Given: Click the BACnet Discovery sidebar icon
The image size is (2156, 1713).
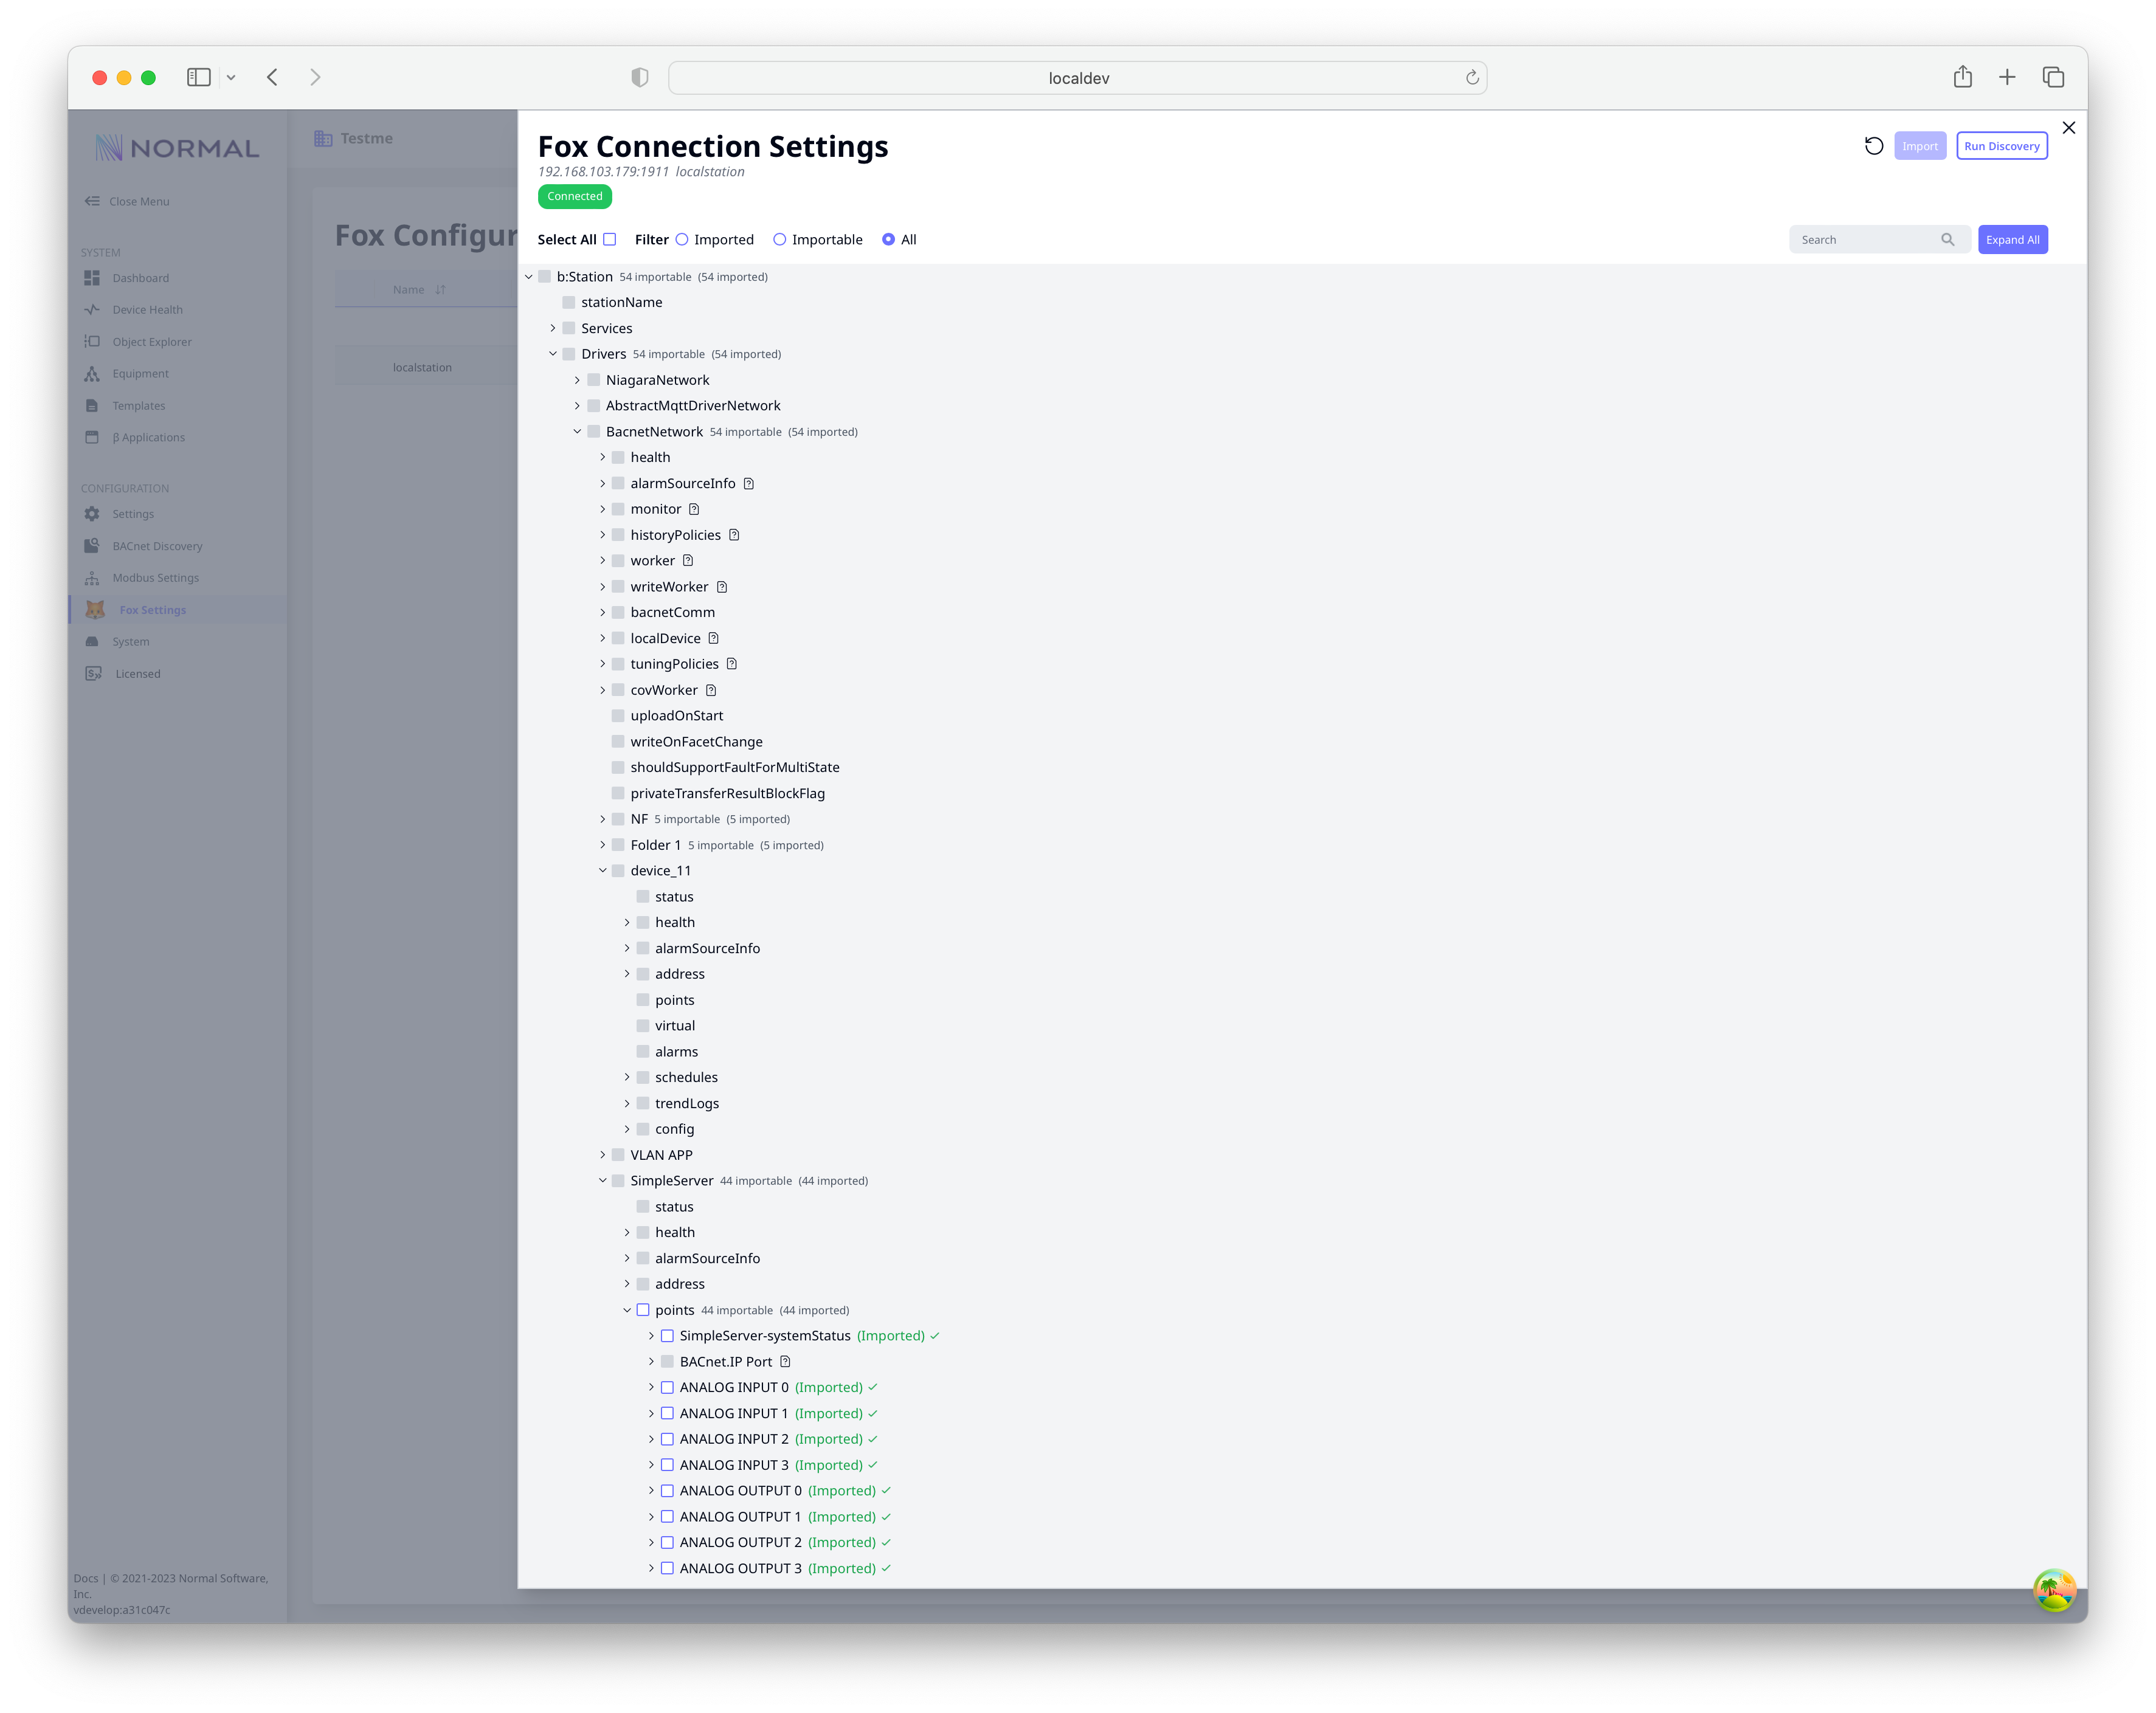Looking at the screenshot, I should [92, 546].
